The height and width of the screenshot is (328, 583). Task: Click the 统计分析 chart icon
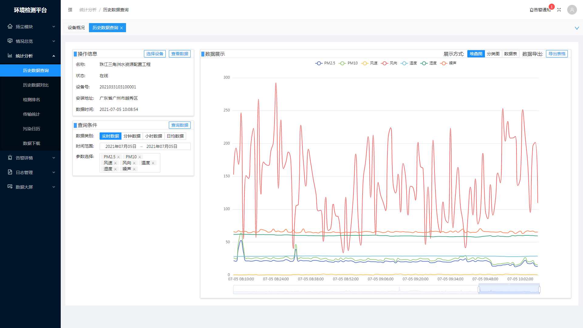(x=10, y=56)
